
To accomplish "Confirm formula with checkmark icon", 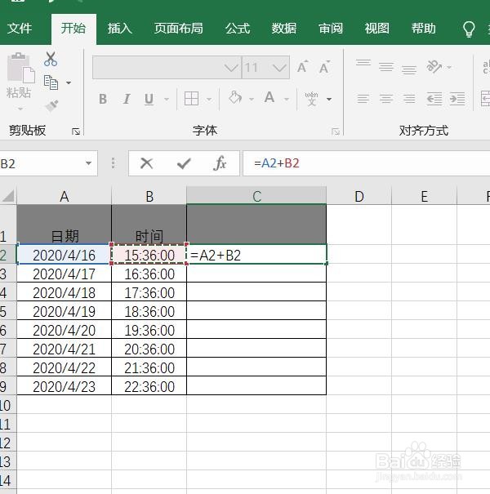I will [x=184, y=163].
